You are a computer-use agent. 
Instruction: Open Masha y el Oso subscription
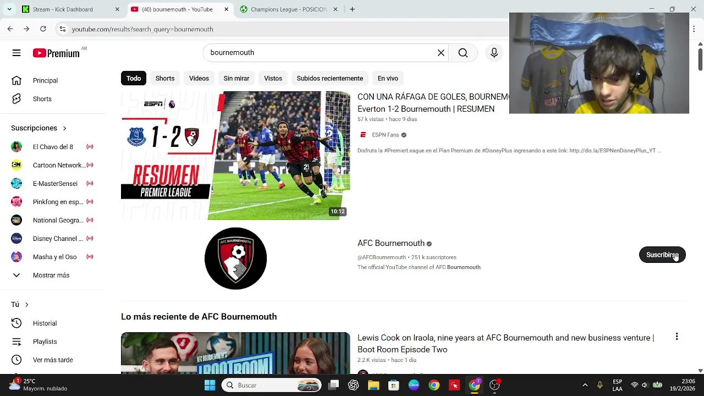tap(52, 257)
